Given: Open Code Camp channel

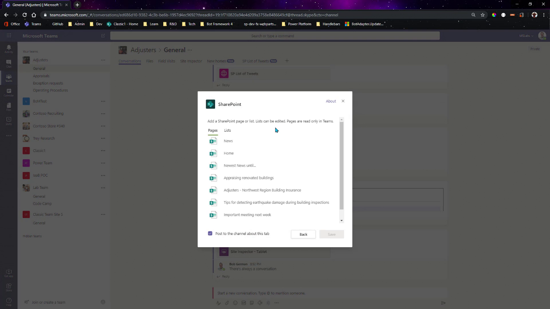Looking at the screenshot, I should (x=42, y=203).
